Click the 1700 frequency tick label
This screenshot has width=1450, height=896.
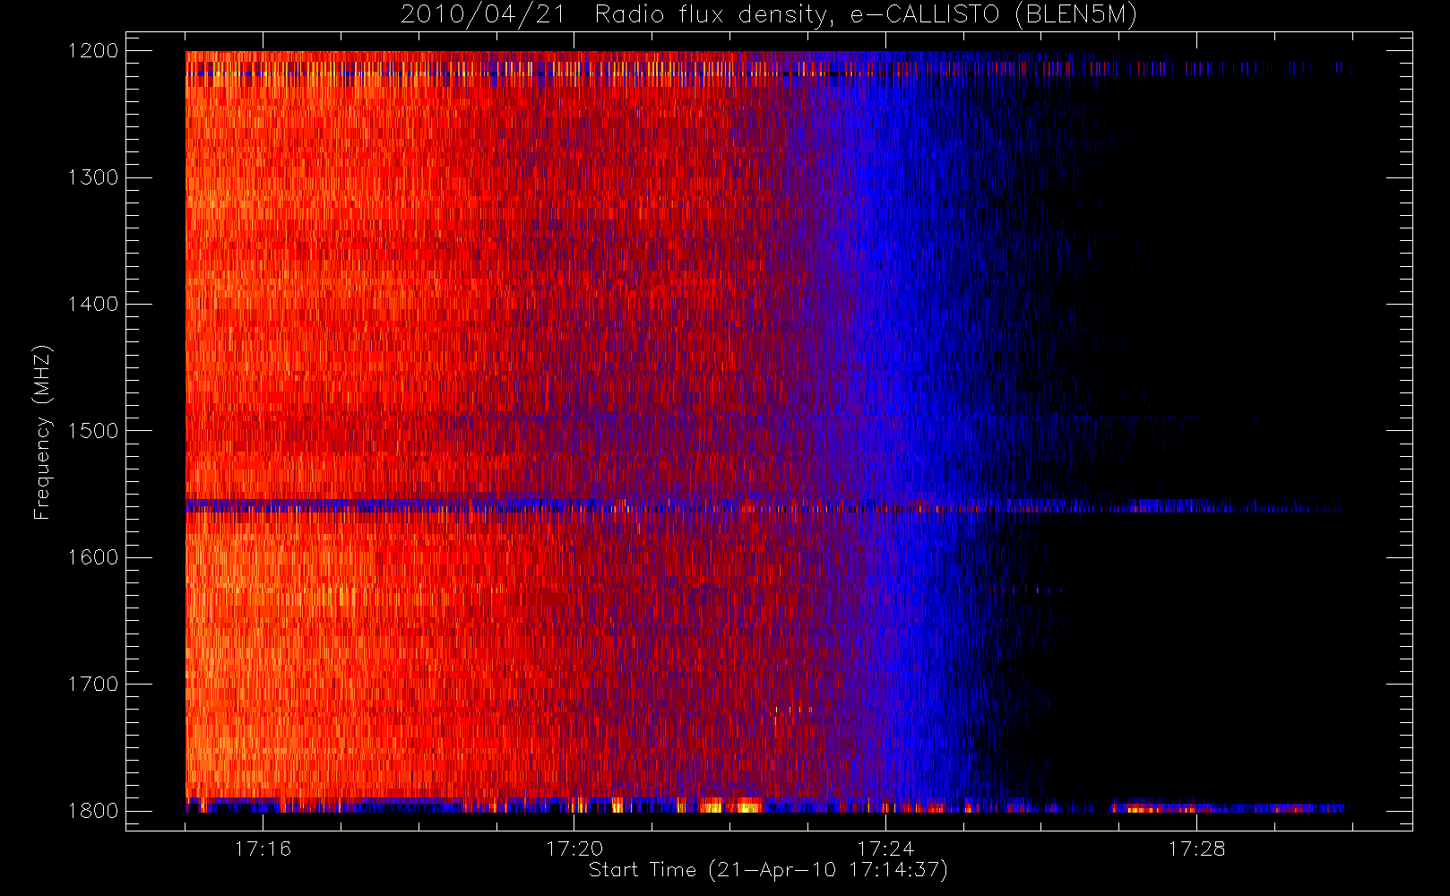click(x=93, y=685)
